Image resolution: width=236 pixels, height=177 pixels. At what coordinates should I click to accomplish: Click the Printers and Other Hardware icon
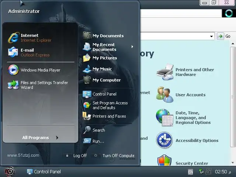tap(165, 72)
